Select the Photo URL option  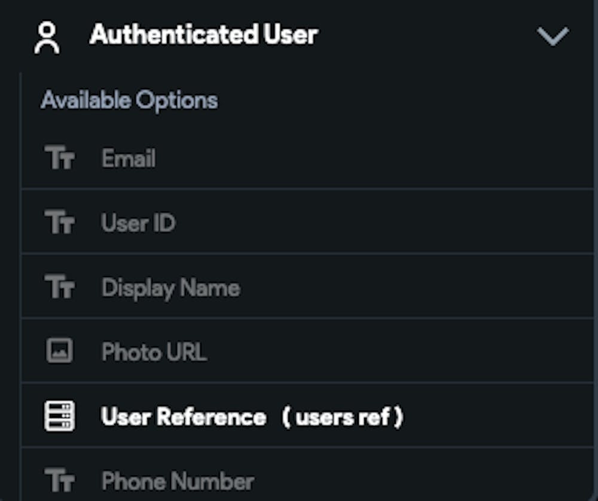pos(154,352)
